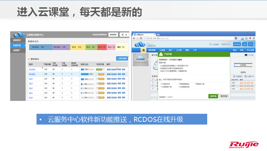Click the home icon in the navigation bar

143,50
